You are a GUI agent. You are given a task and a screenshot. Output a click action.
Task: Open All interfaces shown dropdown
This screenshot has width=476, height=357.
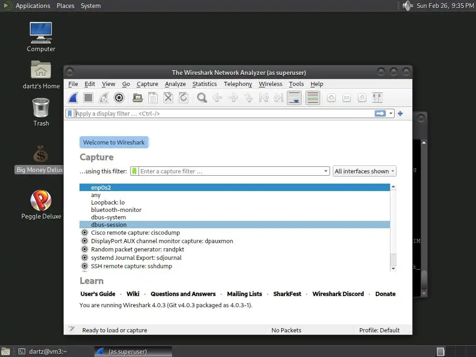(364, 171)
